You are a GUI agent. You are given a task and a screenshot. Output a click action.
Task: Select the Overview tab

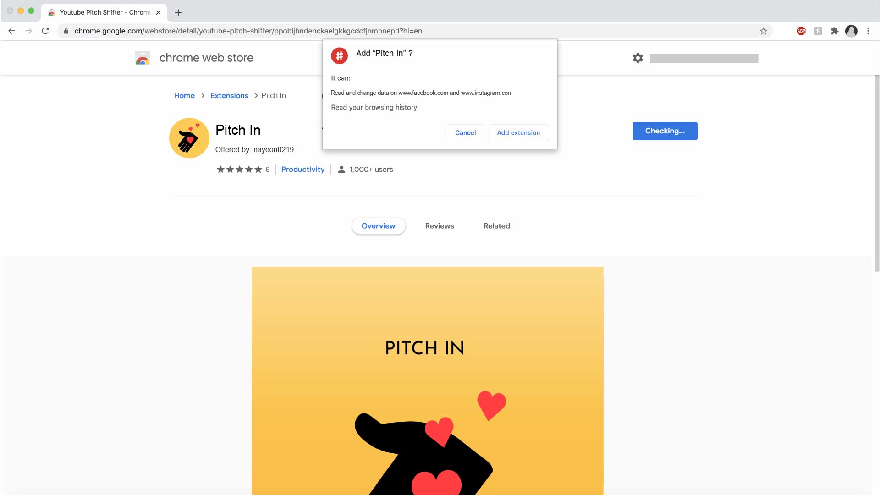[378, 226]
